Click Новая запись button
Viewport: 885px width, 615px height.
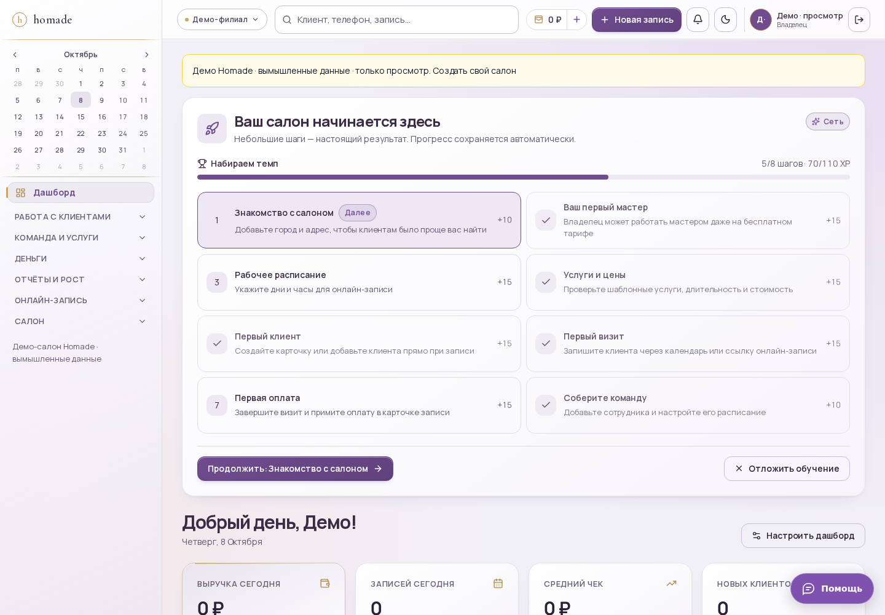(637, 20)
